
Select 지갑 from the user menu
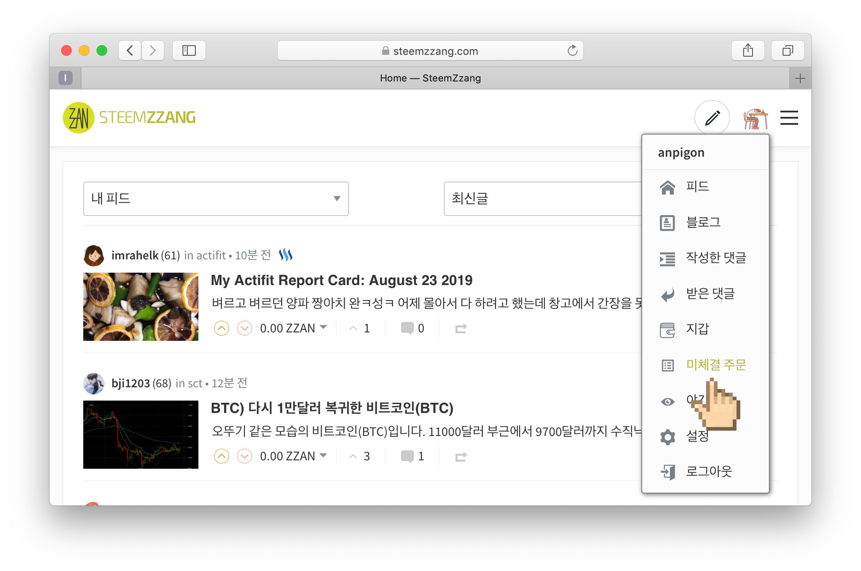click(697, 329)
